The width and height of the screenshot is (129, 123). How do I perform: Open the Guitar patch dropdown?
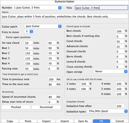pos(43,26)
